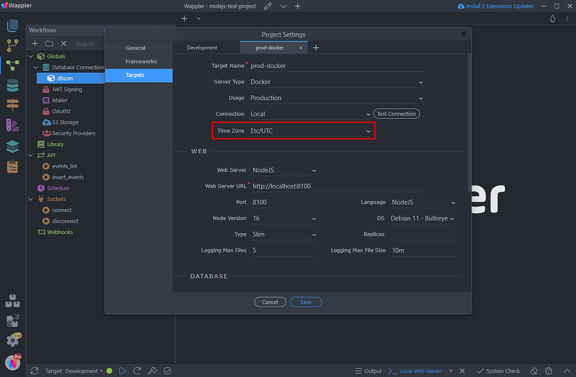The image size is (576, 377).
Task: Select Targets in Project Settings sidebar
Action: point(135,75)
